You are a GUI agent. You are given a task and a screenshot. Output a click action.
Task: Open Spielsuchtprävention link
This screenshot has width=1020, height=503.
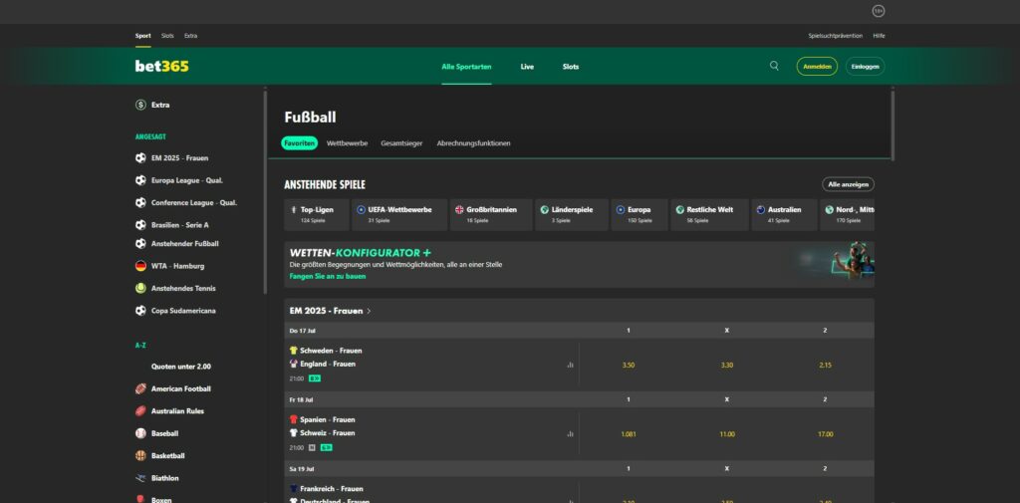(836, 36)
